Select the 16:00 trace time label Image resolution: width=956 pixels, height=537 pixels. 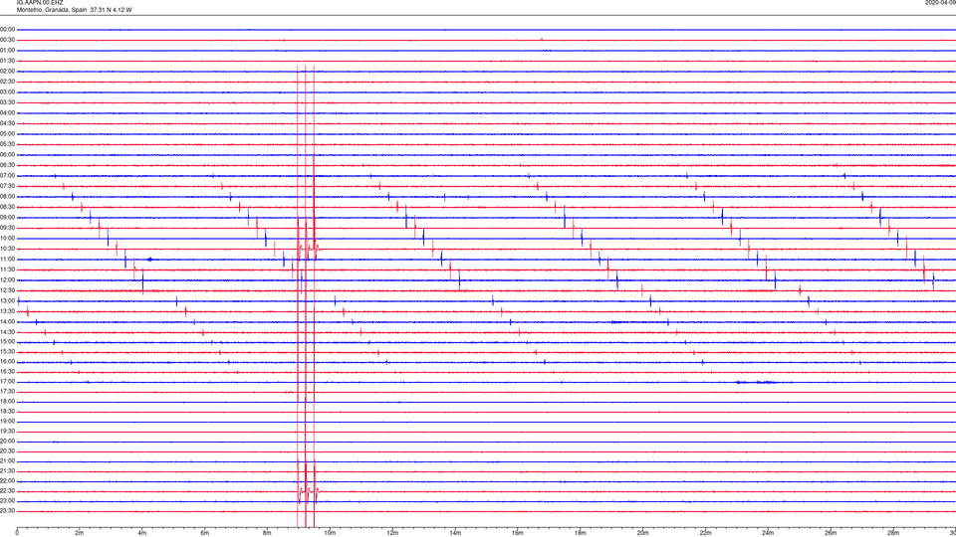click(8, 362)
